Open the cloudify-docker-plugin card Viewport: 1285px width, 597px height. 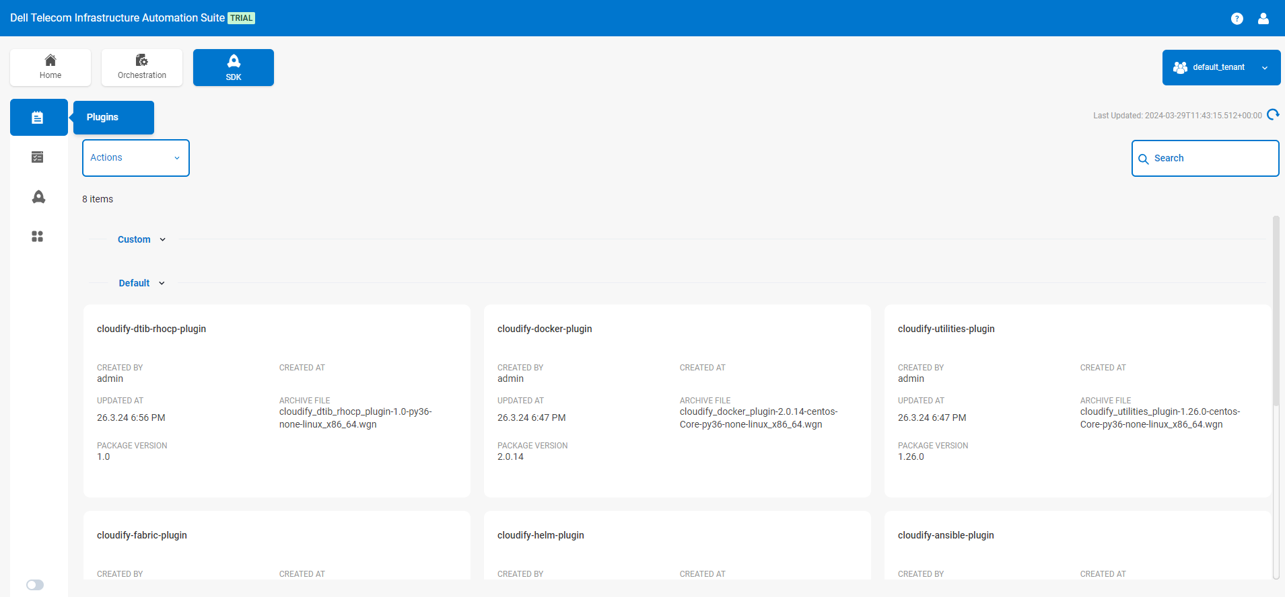coord(677,401)
